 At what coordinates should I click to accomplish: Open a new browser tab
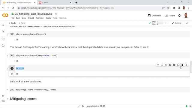point(76,2)
